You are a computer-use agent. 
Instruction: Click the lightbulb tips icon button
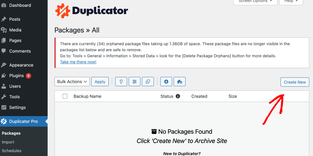point(121,82)
